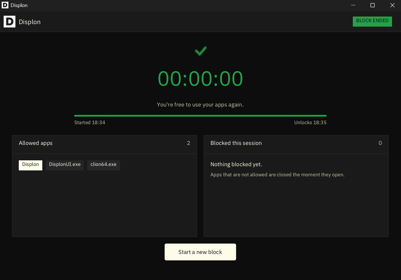Select the Displon allowed app chip
Viewport: 401px width, 280px height.
pyautogui.click(x=31, y=165)
